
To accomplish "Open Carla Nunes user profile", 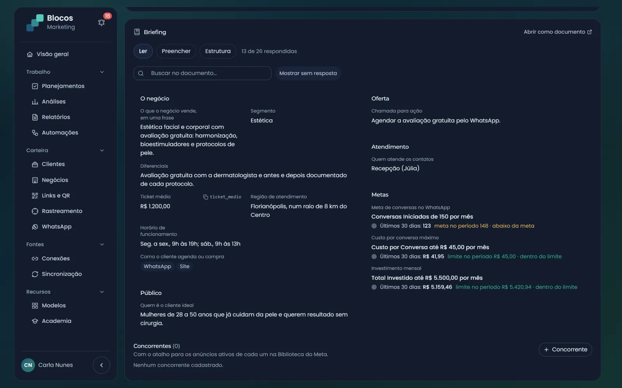I will pos(47,365).
